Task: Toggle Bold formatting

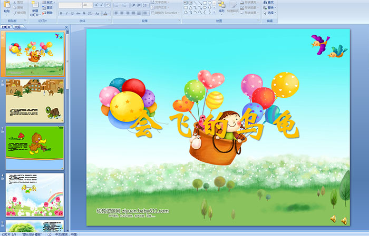Action: tap(61, 13)
